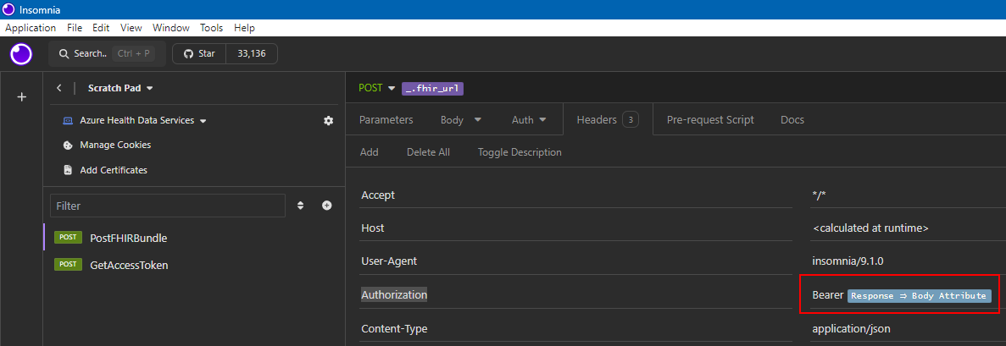Image resolution: width=1006 pixels, height=346 pixels.
Task: Open the View menu
Action: [131, 28]
